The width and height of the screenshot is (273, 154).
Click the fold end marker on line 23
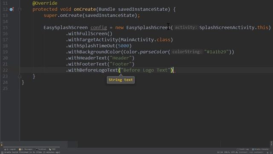point(20,77)
